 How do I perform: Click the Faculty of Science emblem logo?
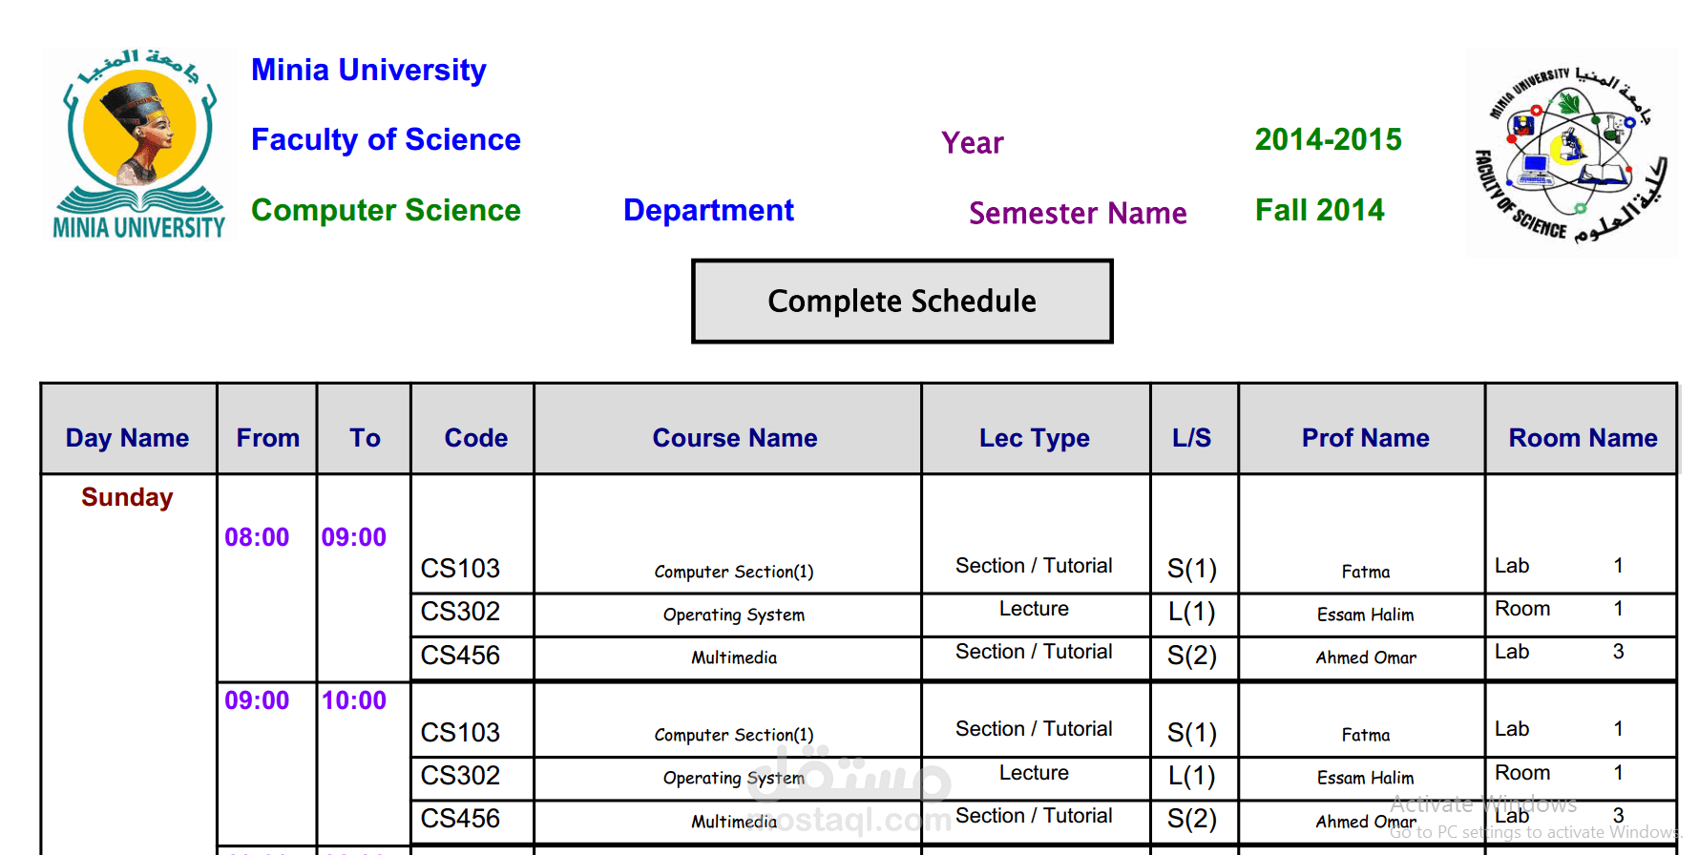tap(1571, 153)
